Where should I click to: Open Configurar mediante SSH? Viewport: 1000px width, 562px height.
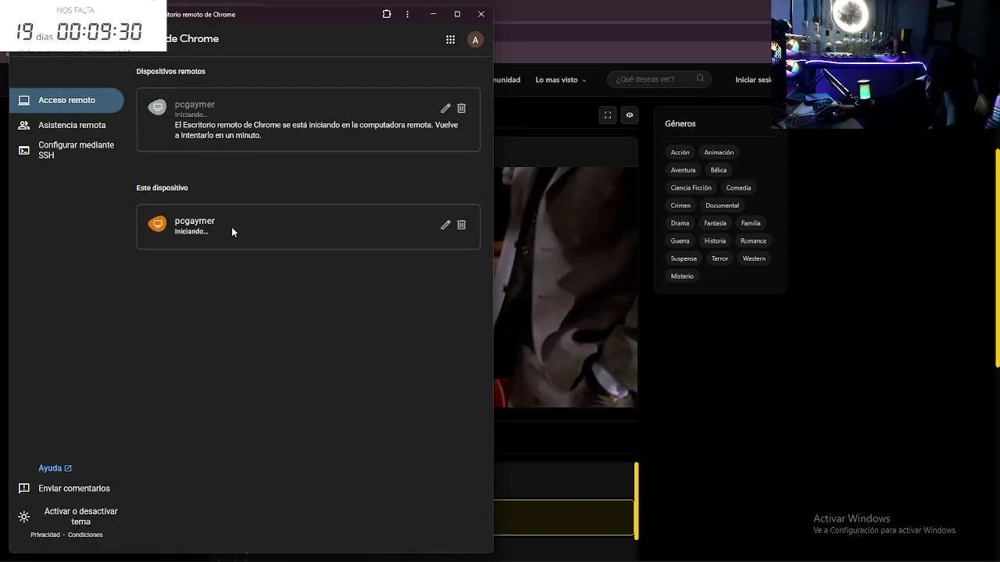[x=66, y=150]
